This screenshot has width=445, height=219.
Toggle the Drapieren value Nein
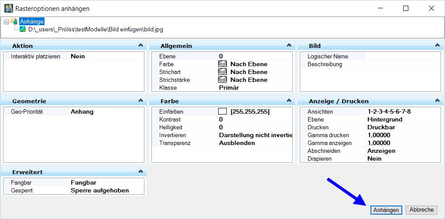[x=403, y=158]
